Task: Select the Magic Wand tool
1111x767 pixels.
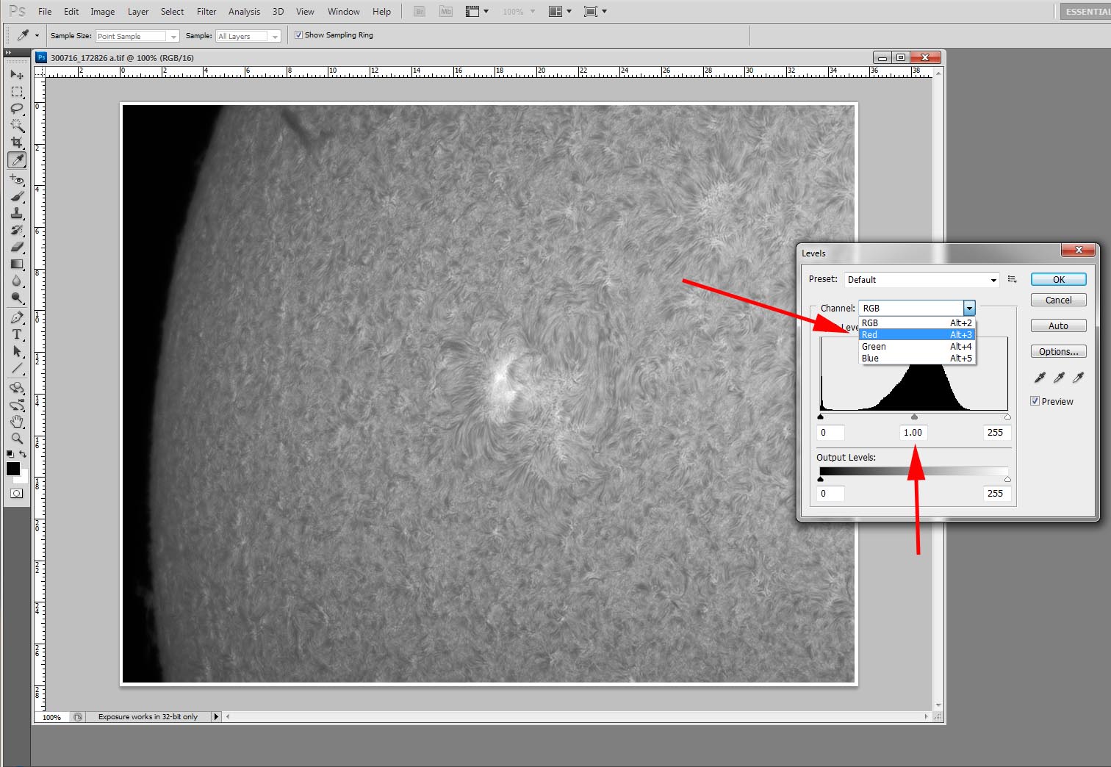Action: [x=17, y=126]
